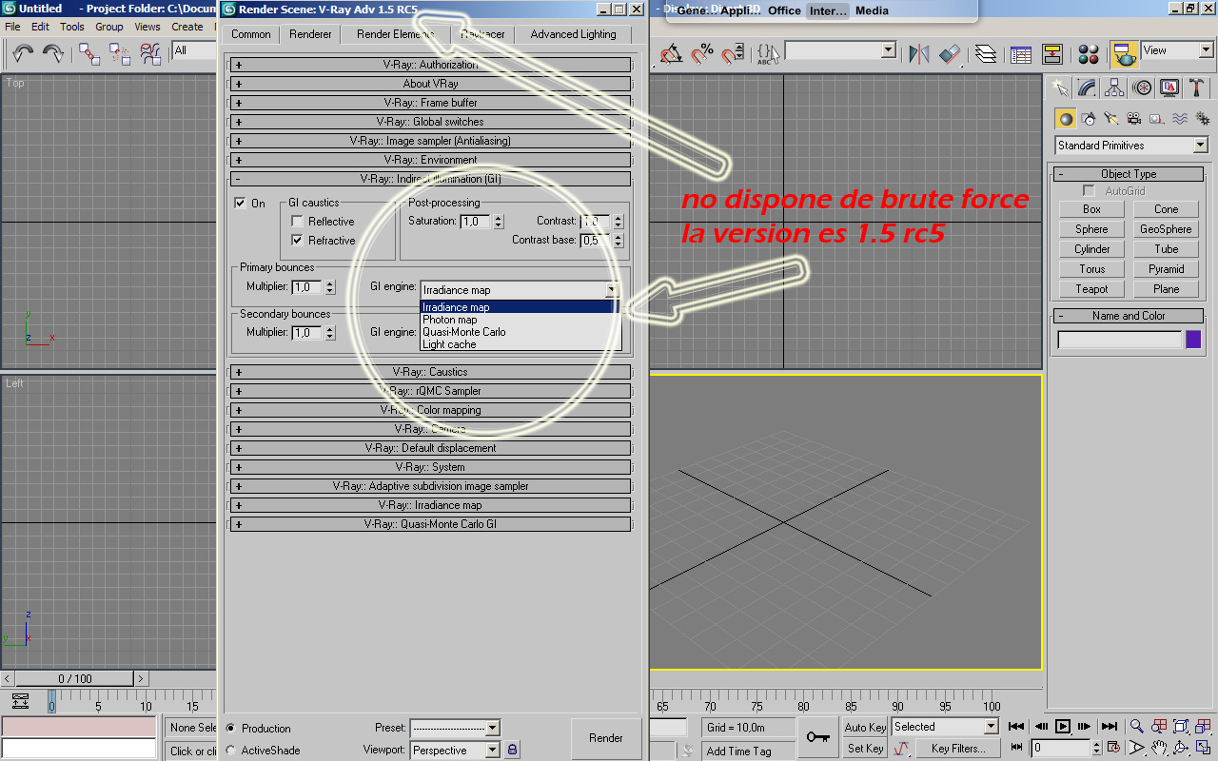
Task: Select the Production render mode
Action: (231, 729)
